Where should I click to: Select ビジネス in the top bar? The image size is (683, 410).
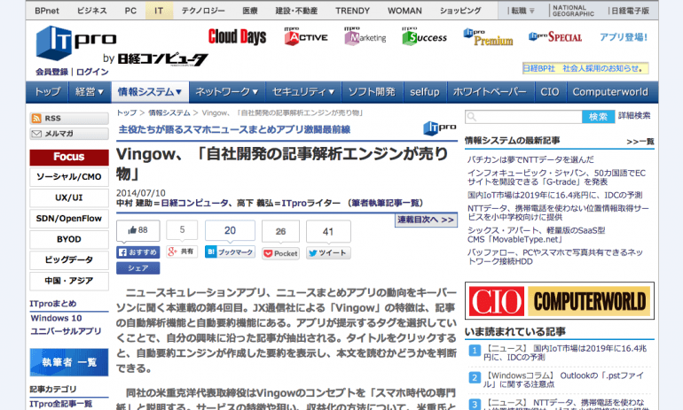click(x=92, y=11)
